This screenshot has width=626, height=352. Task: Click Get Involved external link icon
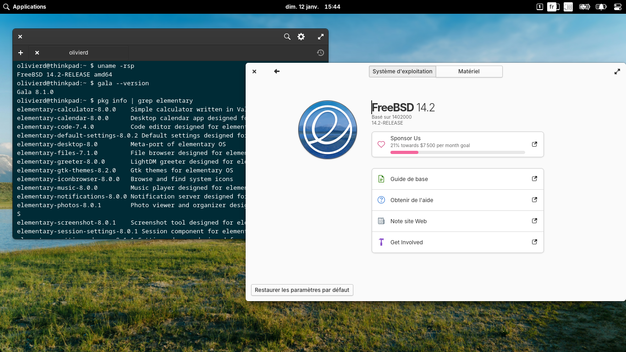coord(534,242)
